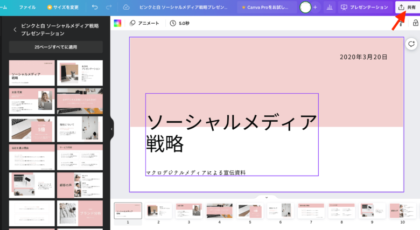Go back using template panel chevron
This screenshot has width=420, height=230.
pyautogui.click(x=15, y=30)
